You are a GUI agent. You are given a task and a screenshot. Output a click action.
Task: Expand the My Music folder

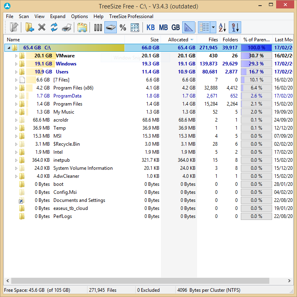[16, 112]
